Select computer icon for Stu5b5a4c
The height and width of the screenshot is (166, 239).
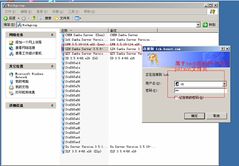click(63, 72)
